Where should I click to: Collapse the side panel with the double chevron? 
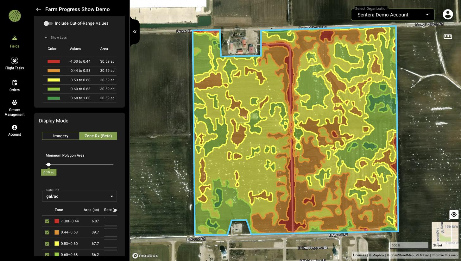coord(135,32)
